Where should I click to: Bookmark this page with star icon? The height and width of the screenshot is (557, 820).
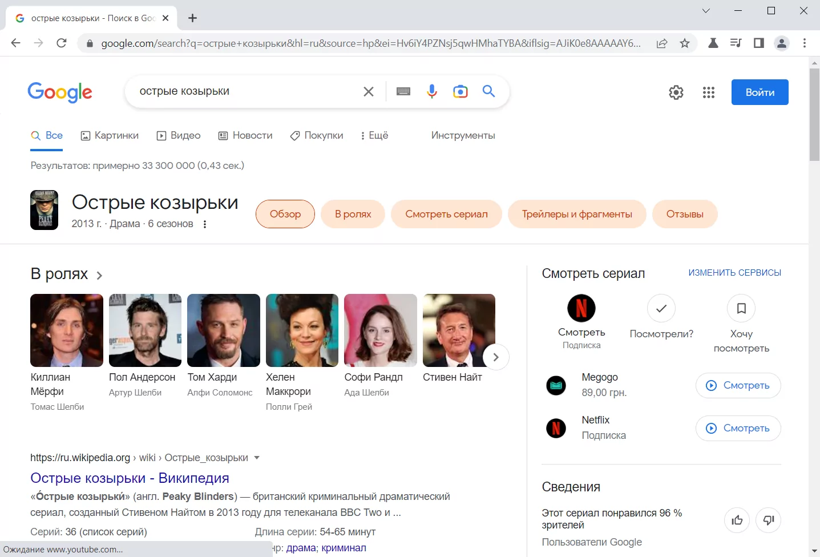[685, 43]
